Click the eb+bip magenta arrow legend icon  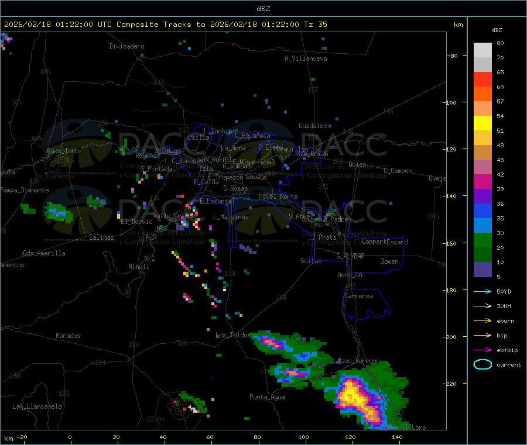tap(482, 350)
